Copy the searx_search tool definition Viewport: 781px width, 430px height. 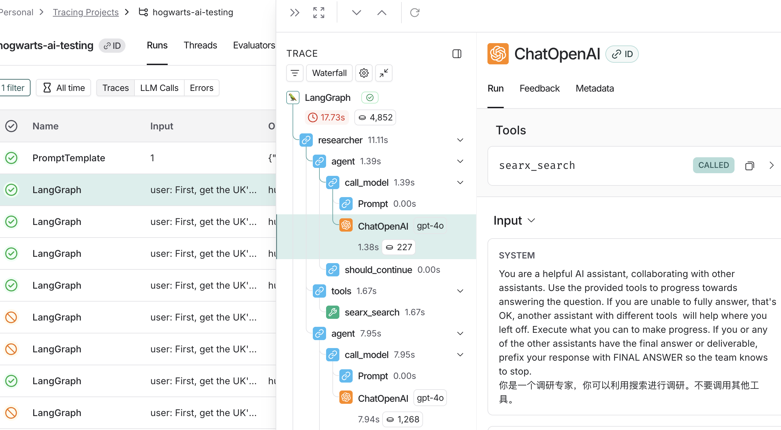749,166
